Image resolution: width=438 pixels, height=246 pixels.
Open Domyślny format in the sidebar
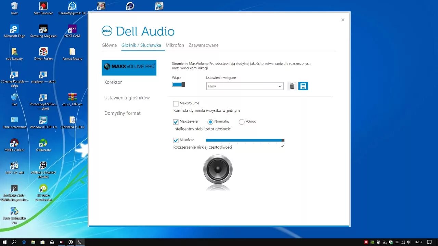[123, 113]
